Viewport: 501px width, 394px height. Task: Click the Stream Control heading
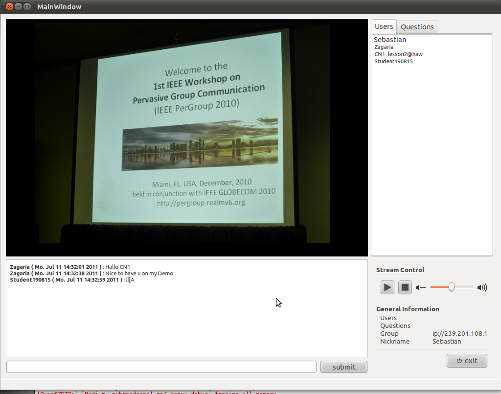(x=400, y=270)
